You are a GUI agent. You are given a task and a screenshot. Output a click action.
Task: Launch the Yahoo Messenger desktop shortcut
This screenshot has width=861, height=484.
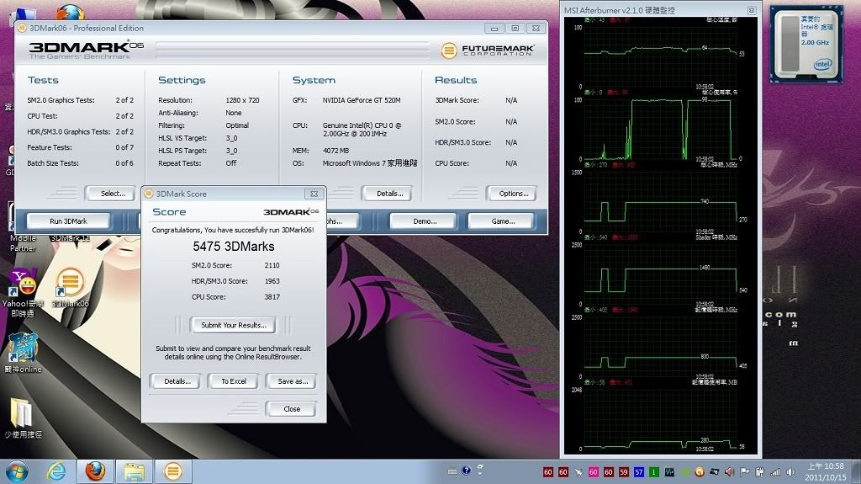[x=22, y=285]
